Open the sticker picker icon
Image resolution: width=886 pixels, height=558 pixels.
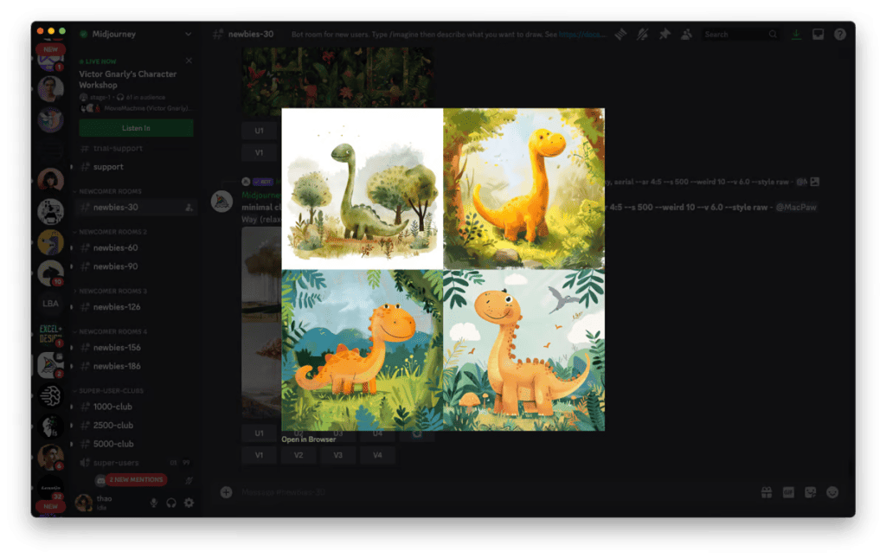[810, 492]
